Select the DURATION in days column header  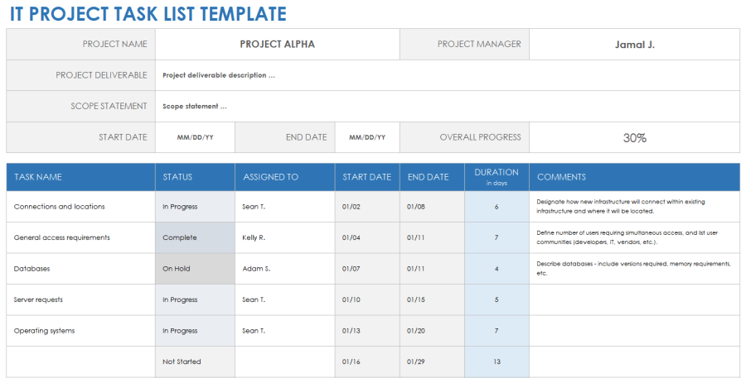pos(497,177)
